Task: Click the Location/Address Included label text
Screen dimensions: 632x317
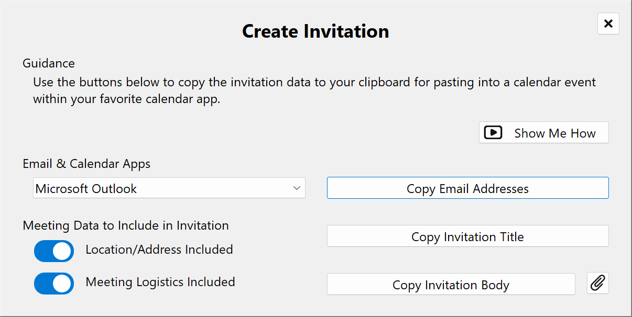Action: click(158, 250)
